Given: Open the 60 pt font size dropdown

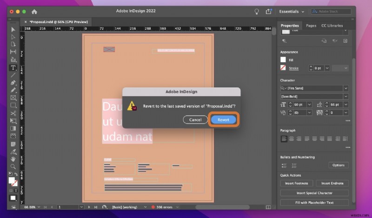Looking at the screenshot, I should [309, 105].
